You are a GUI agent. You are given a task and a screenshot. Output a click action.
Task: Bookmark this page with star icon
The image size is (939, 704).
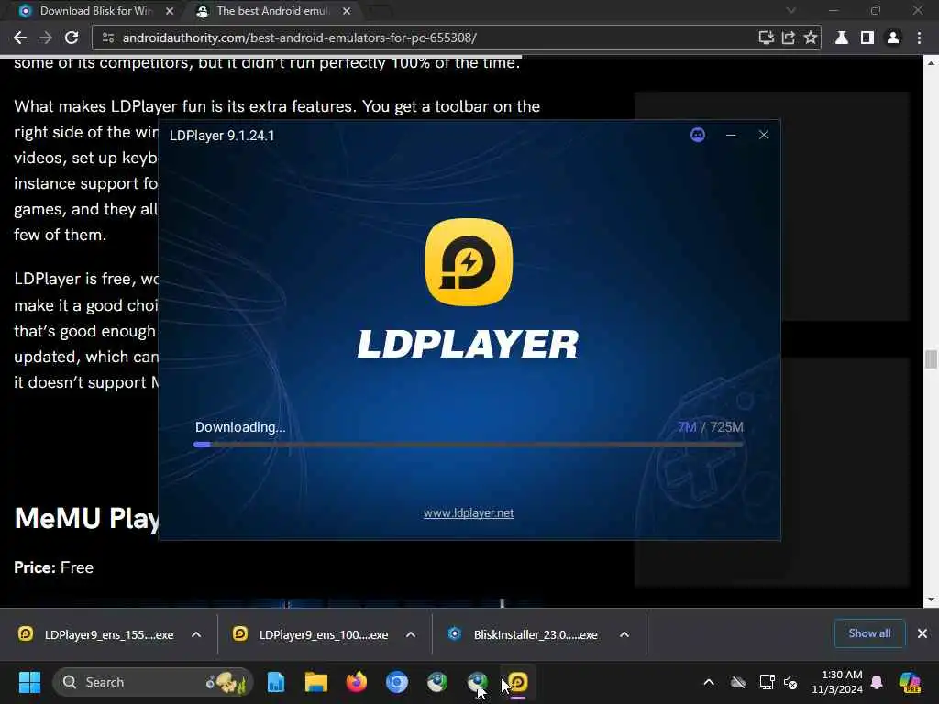pyautogui.click(x=811, y=38)
